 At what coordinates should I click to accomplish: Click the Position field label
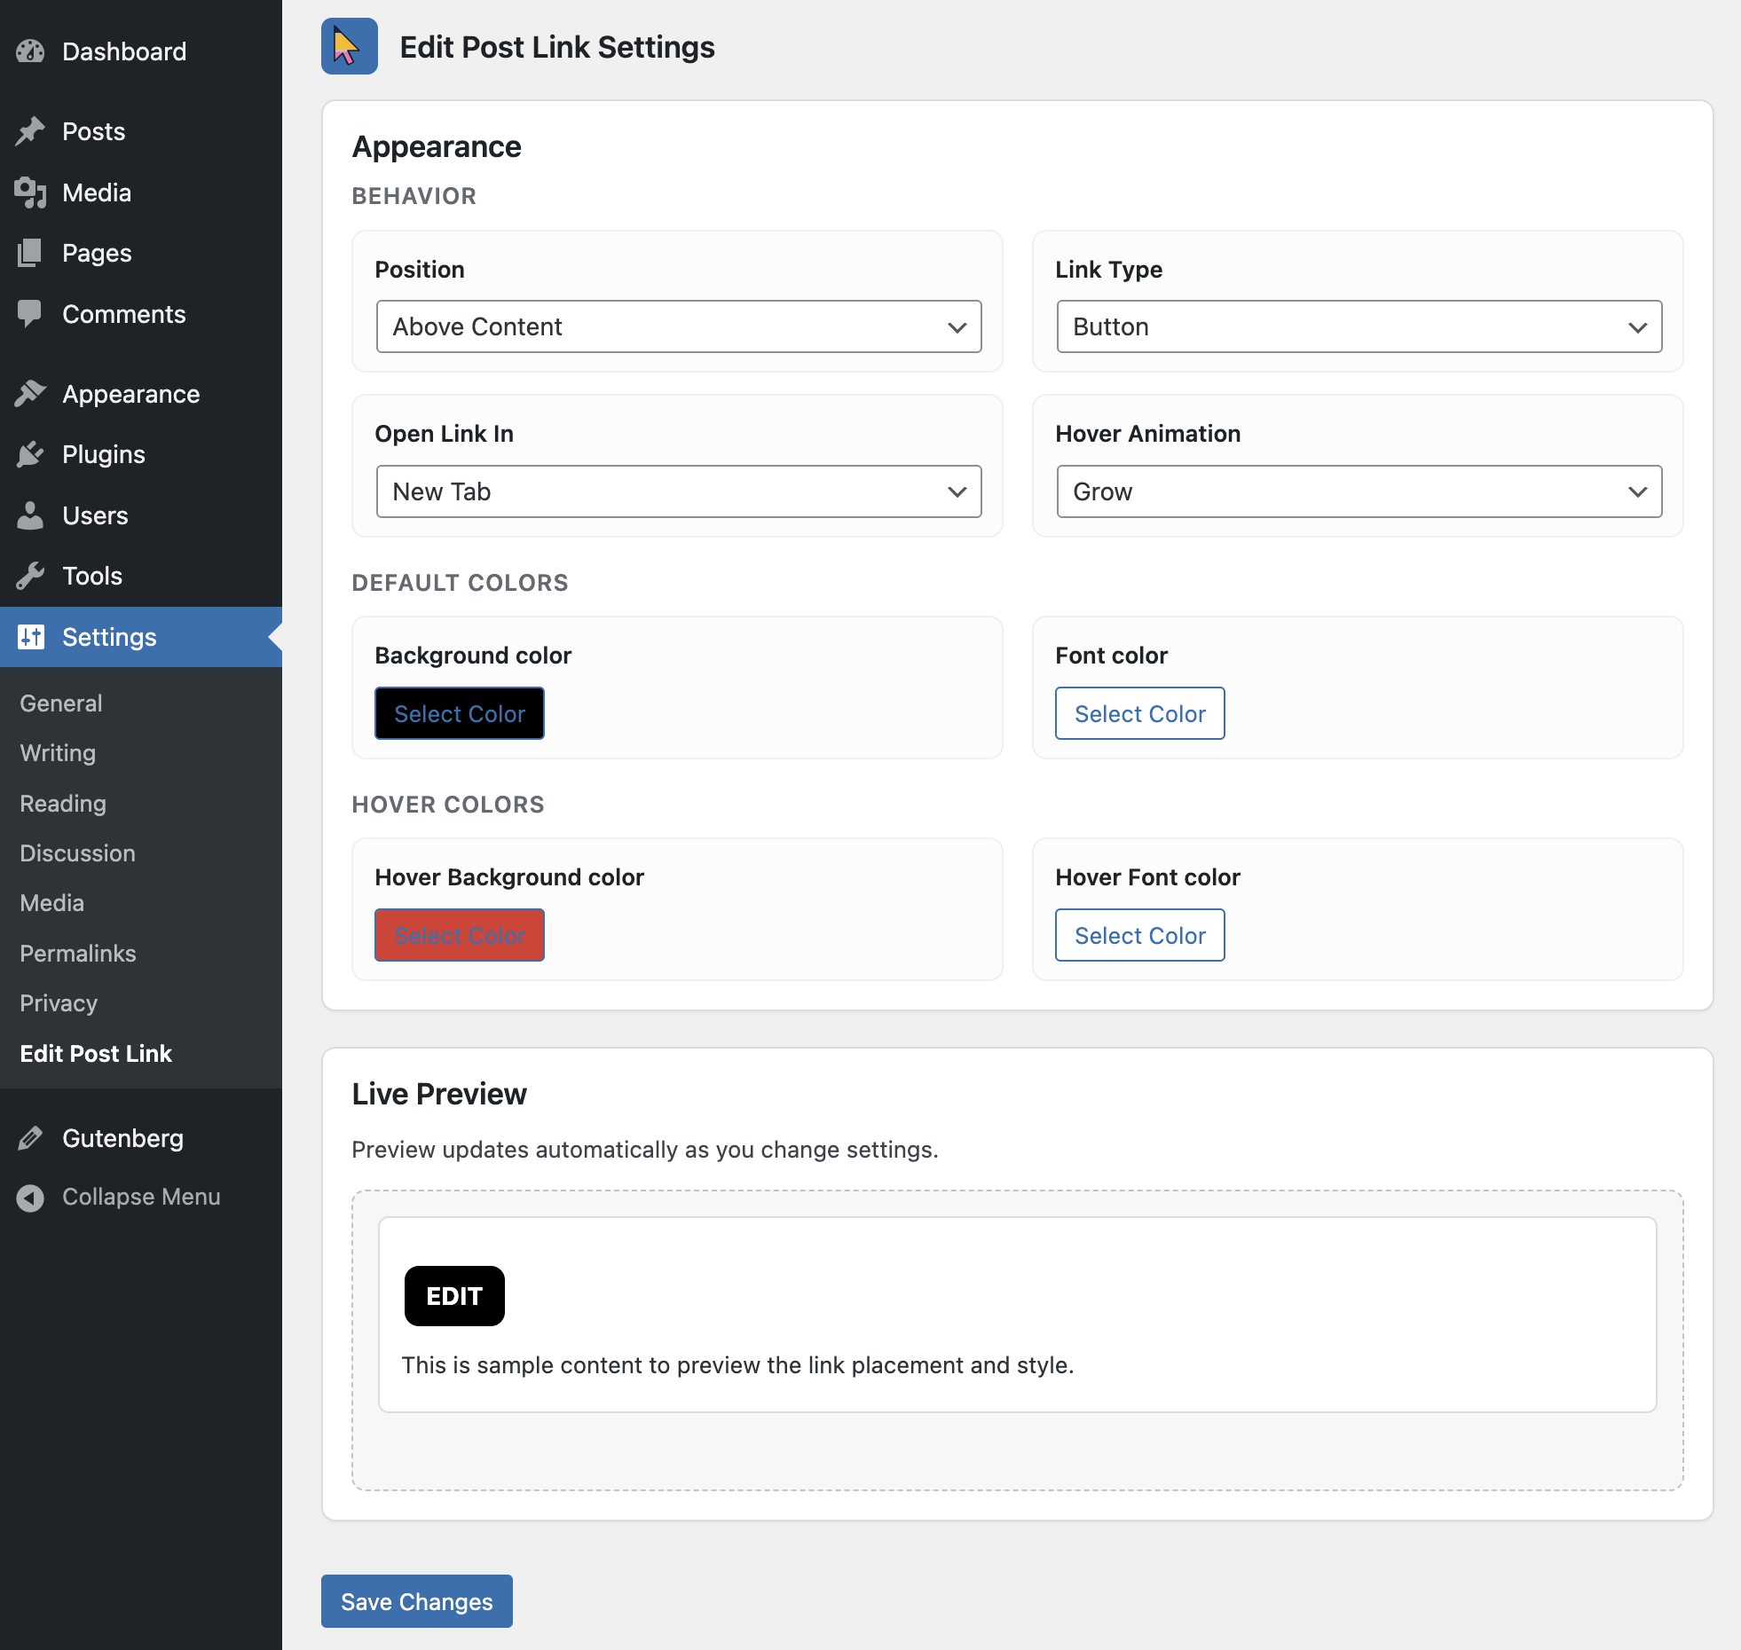tap(420, 270)
